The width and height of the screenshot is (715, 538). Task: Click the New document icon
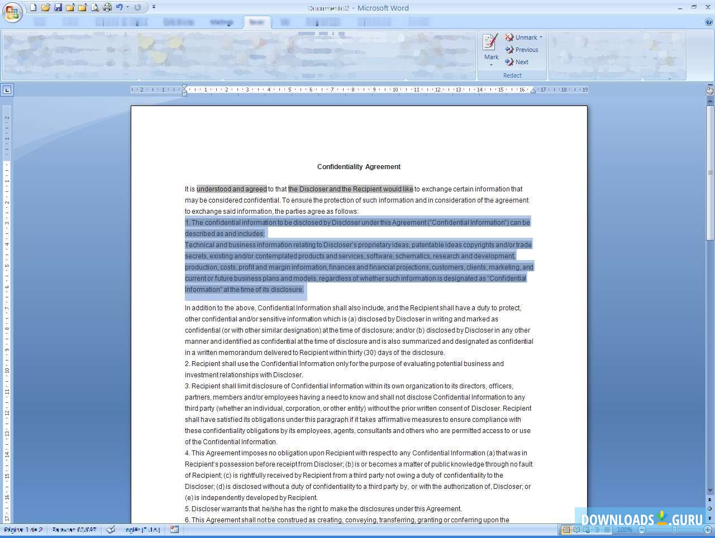pyautogui.click(x=33, y=7)
